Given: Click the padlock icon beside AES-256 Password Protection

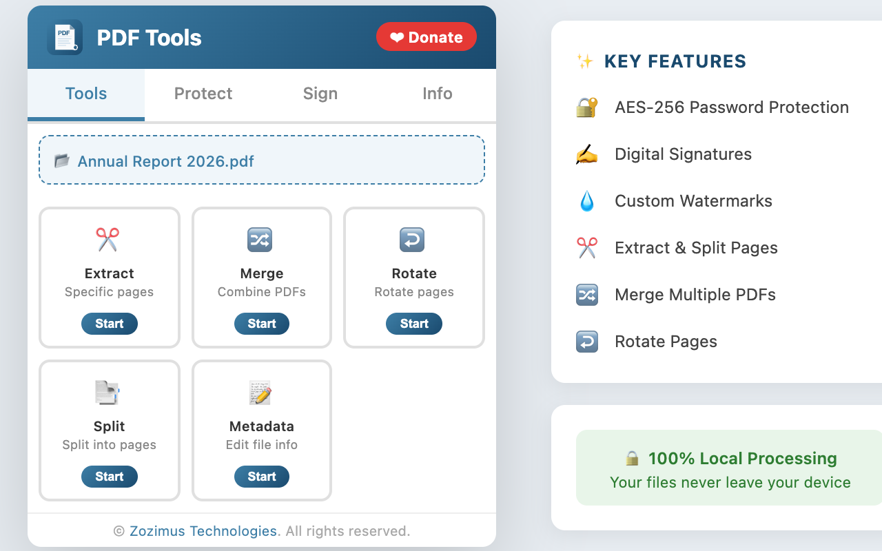Looking at the screenshot, I should (x=586, y=107).
